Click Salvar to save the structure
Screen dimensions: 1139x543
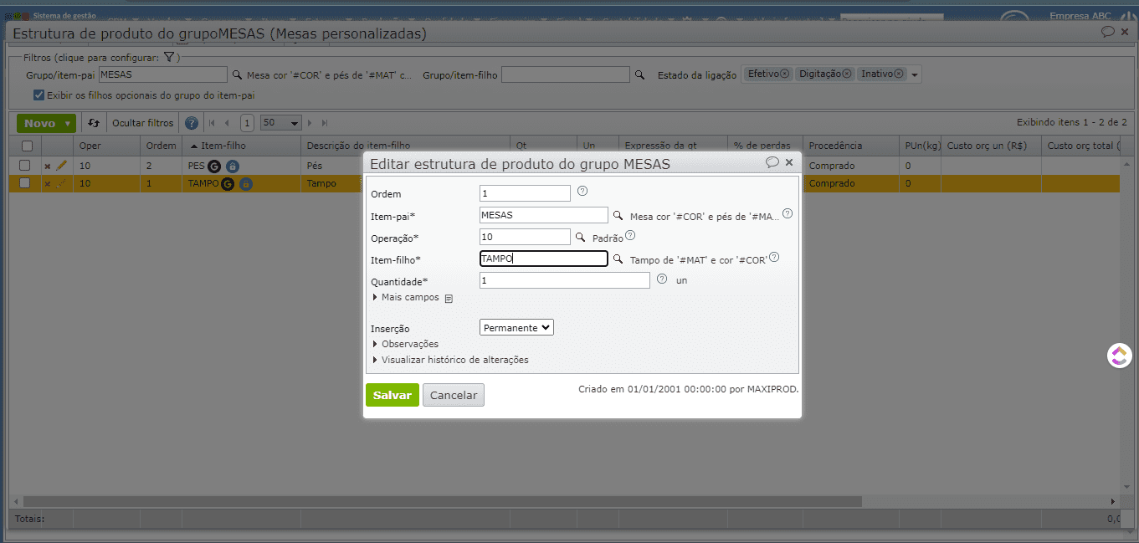coord(392,395)
